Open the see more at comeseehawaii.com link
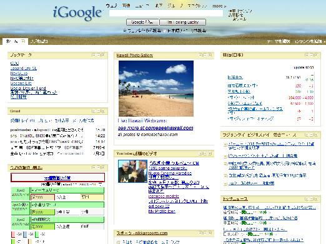Image resolution: width=326 pixels, height=244 pixels. pyautogui.click(x=156, y=128)
